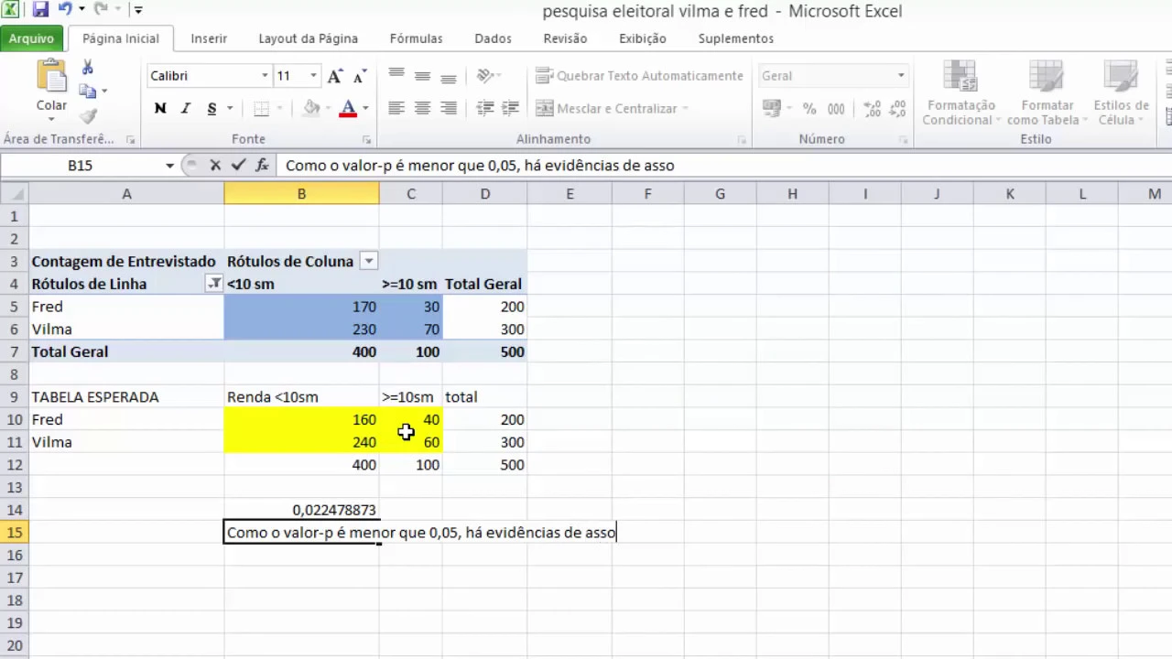Switch to the Revisão tab
Viewport: 1172px width, 659px height.
[565, 38]
